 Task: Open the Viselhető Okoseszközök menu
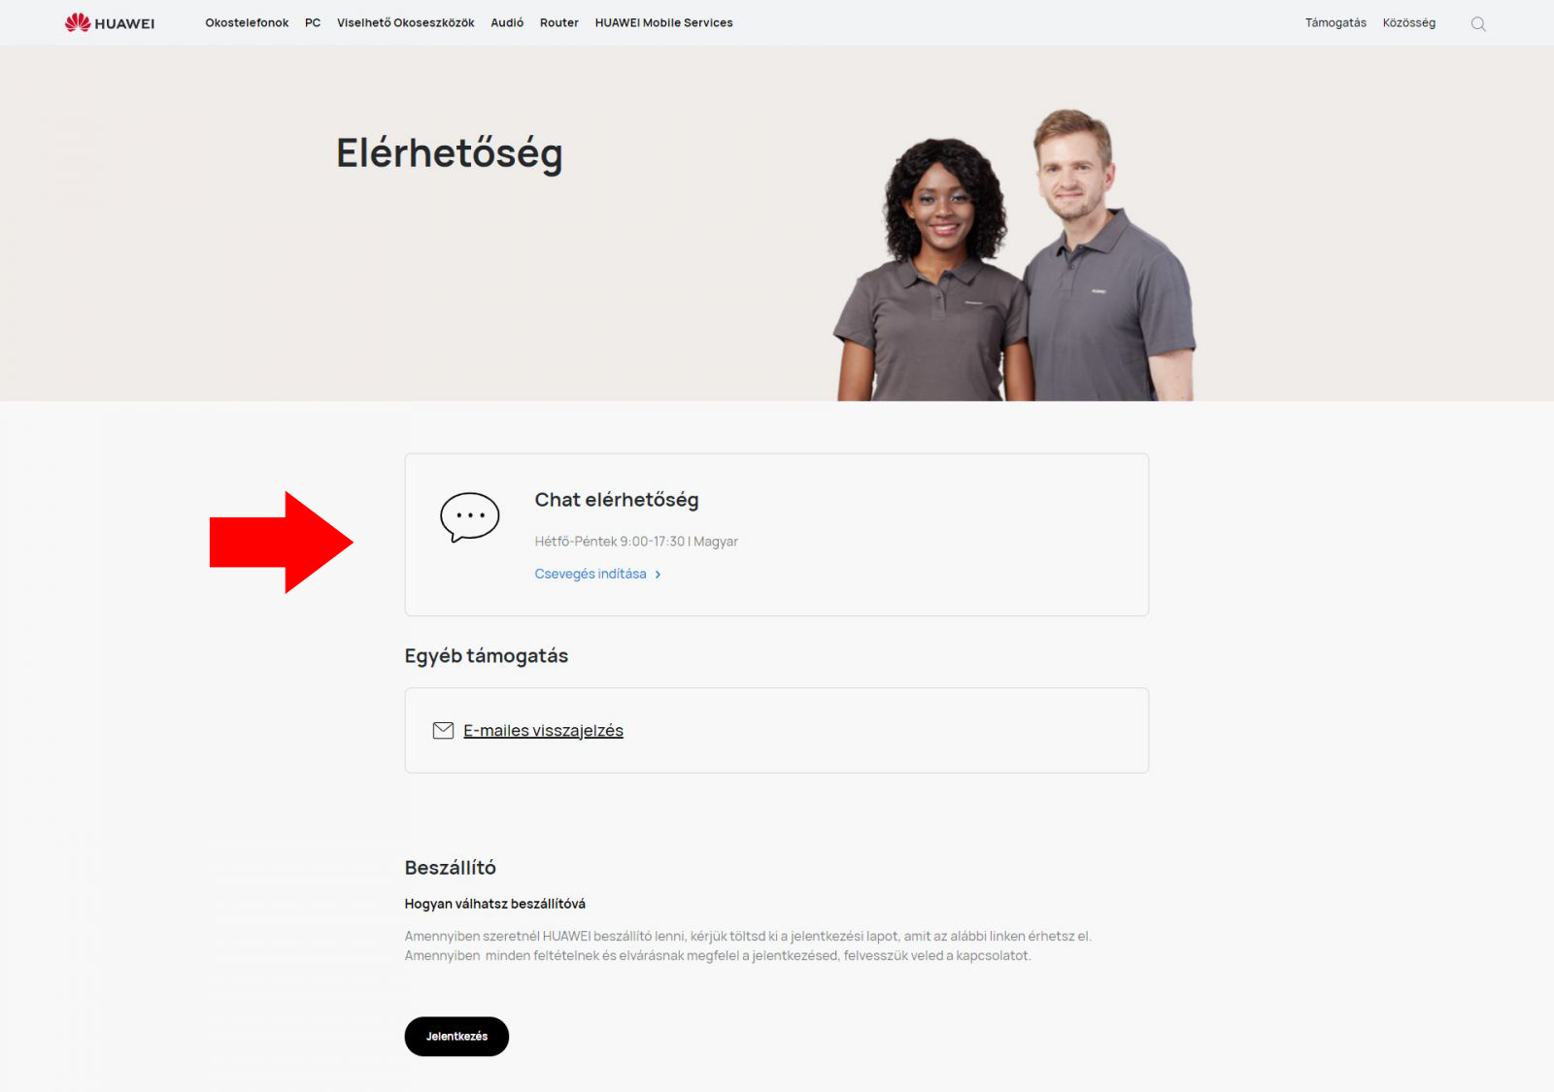[x=406, y=22]
